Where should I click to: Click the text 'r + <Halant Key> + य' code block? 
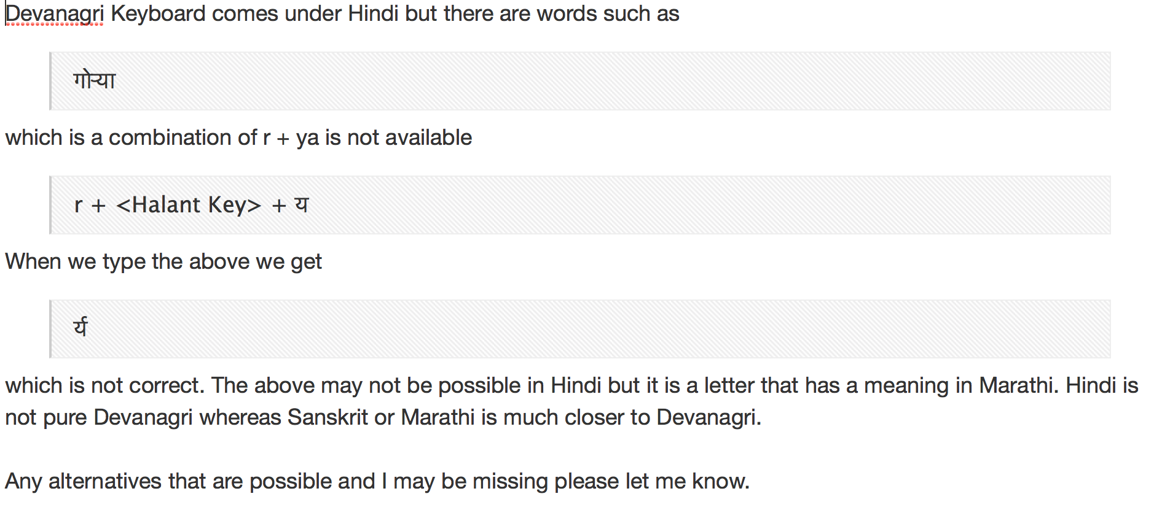click(191, 204)
